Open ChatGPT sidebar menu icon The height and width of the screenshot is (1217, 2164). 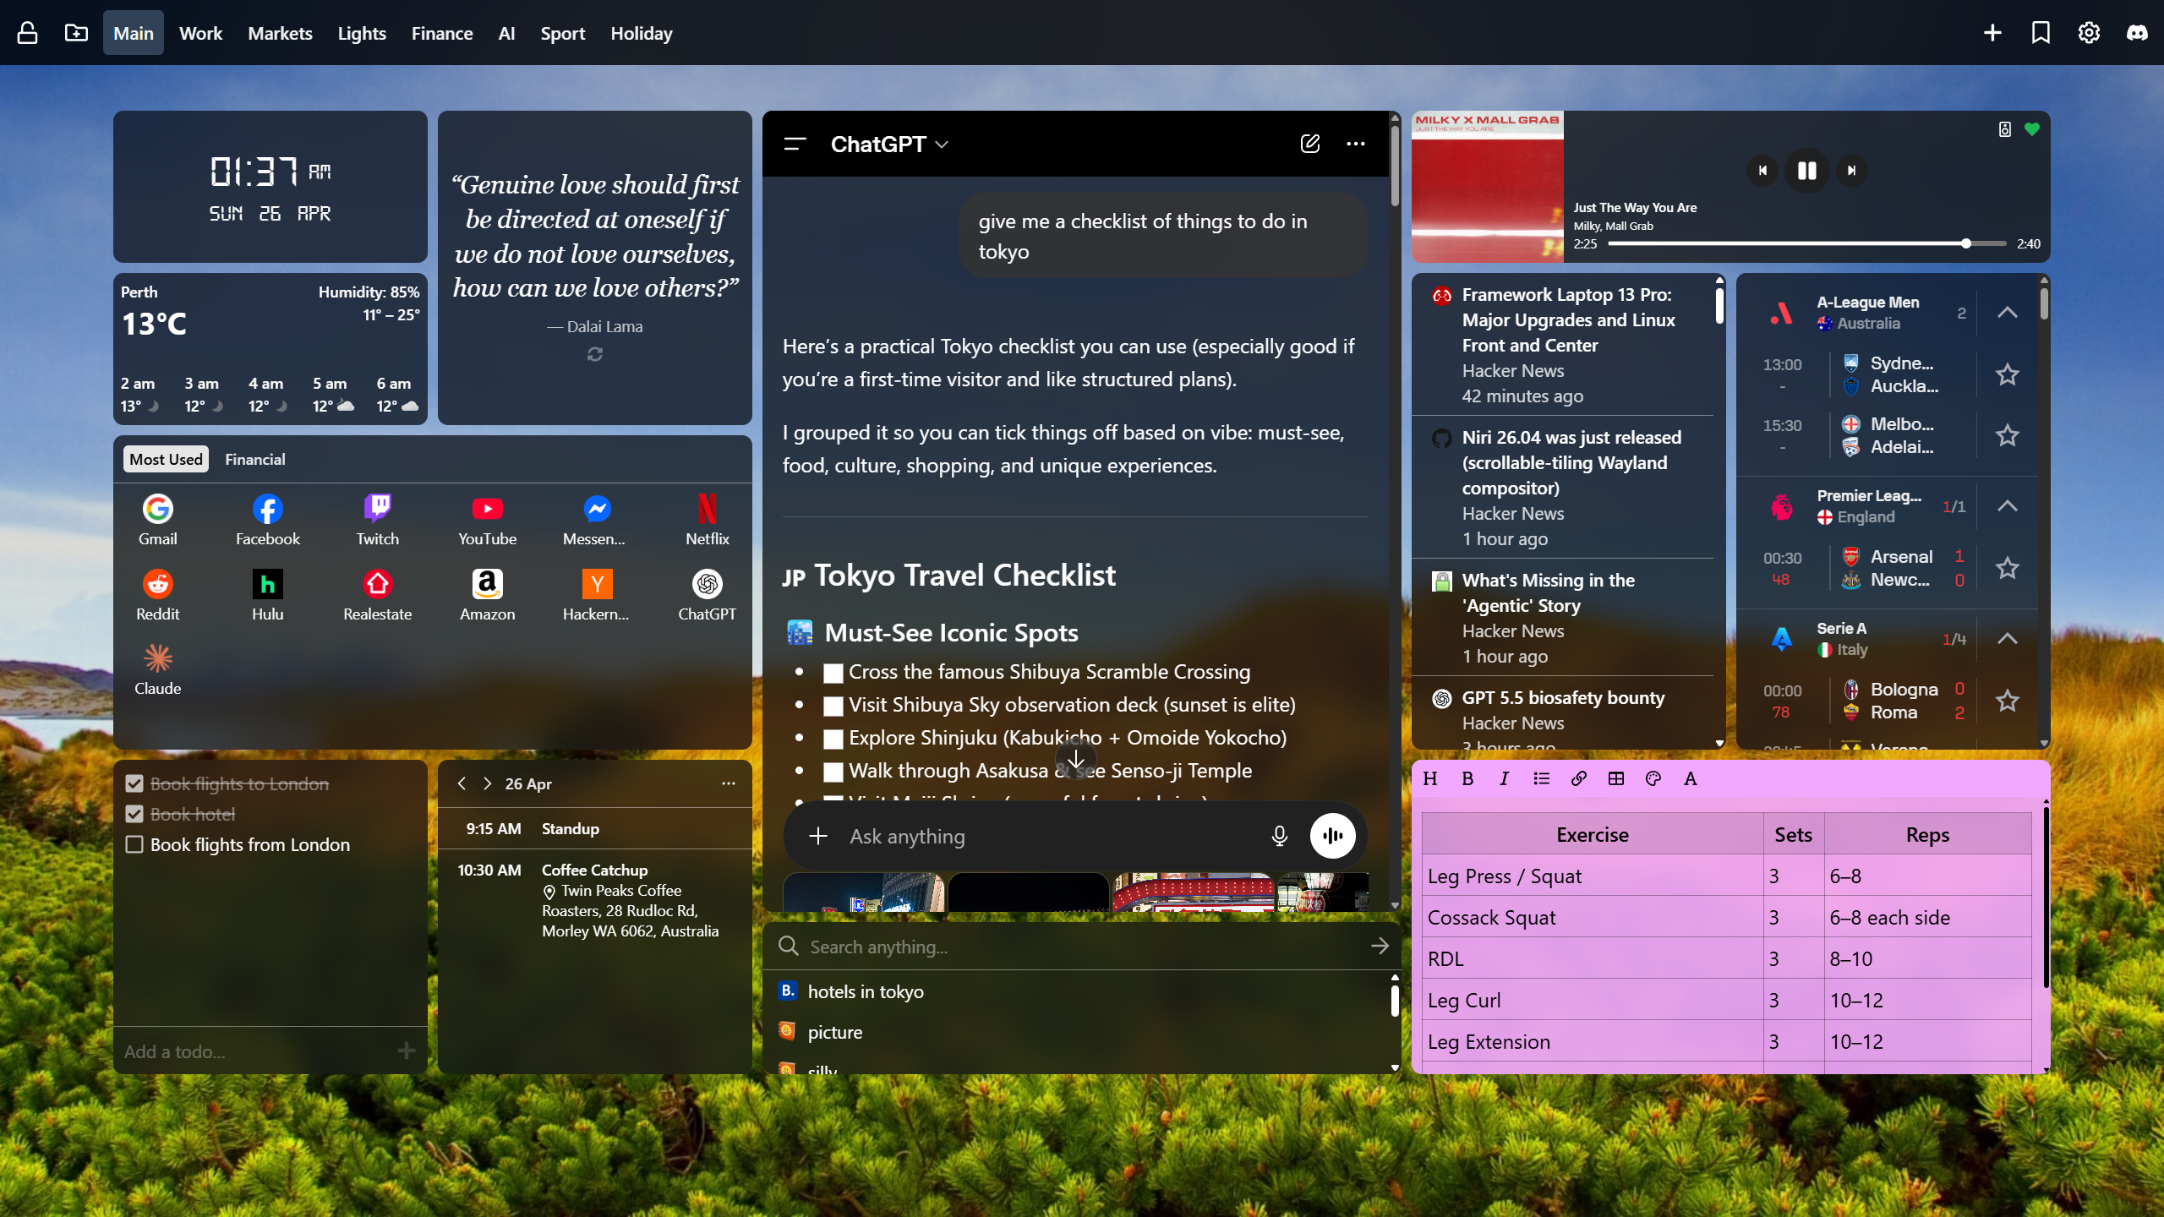(x=795, y=144)
